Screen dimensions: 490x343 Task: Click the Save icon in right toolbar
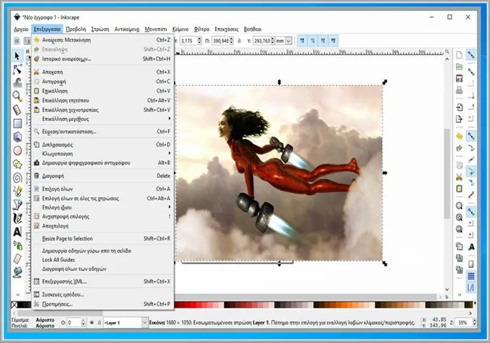pos(459,79)
